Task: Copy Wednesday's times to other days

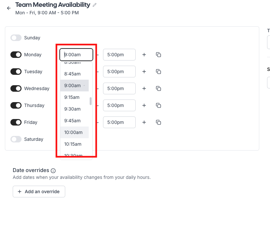Action: point(158,88)
